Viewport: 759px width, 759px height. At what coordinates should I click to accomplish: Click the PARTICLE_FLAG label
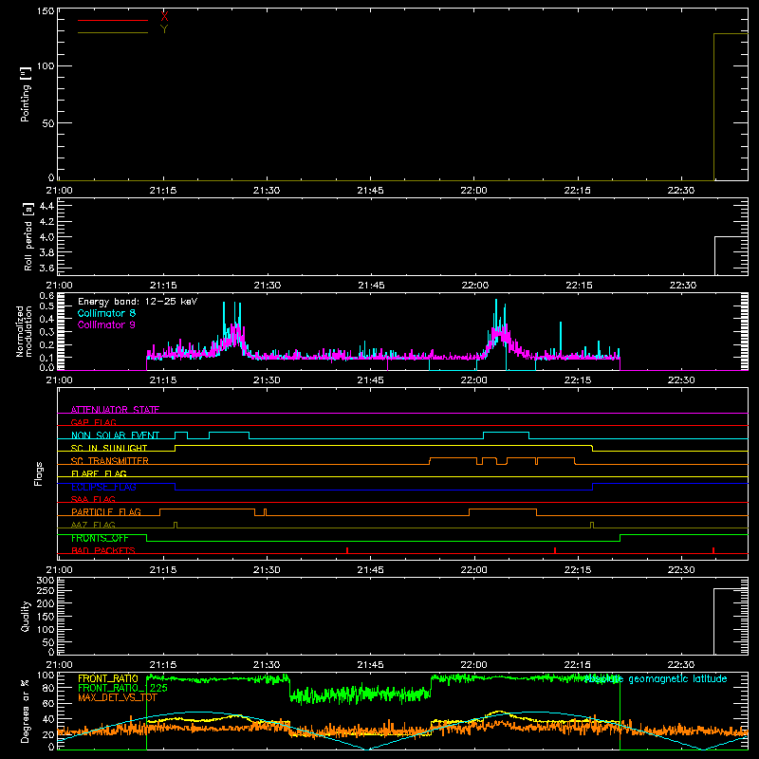pyautogui.click(x=106, y=512)
